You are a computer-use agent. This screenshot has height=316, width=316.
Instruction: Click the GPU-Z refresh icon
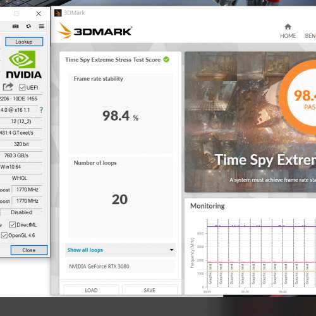(x=28, y=26)
